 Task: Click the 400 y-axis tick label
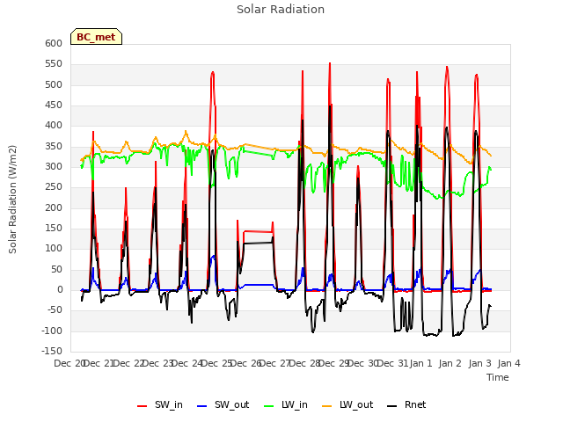pyautogui.click(x=54, y=126)
